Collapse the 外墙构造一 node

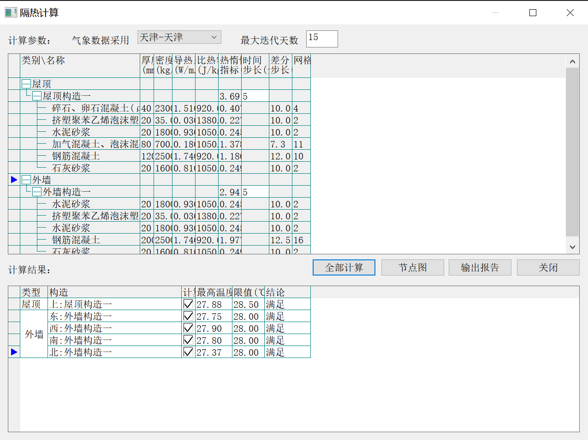point(37,192)
